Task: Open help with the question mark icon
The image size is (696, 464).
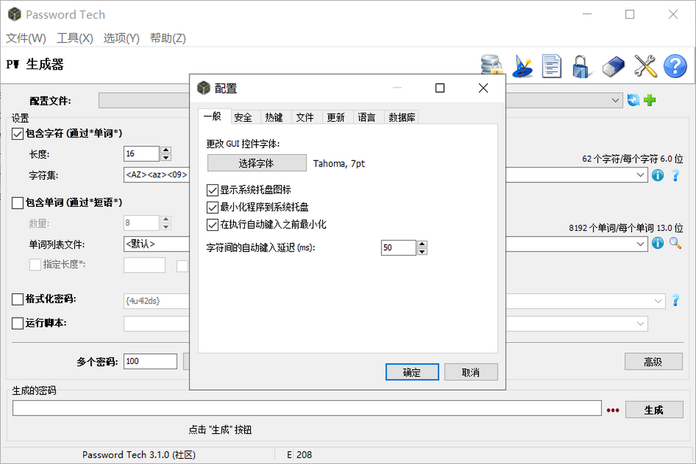Action: [675, 65]
